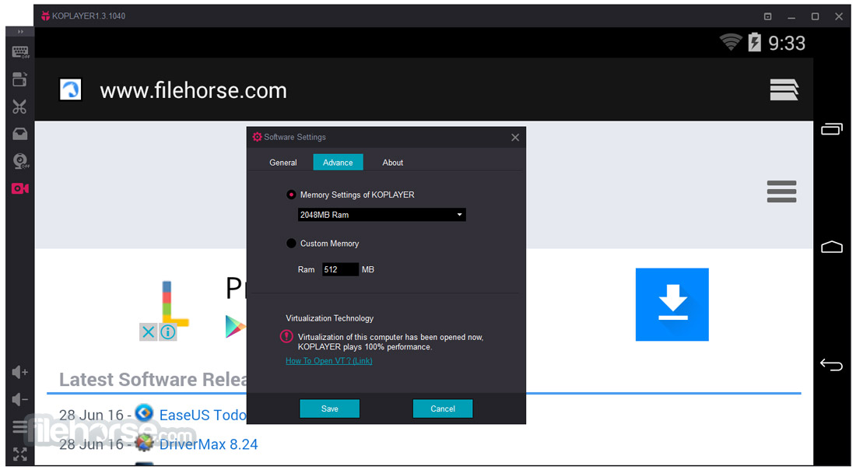Screen dimensions: 856x470
Task: Click the www.filehorse.com address text
Action: pyautogui.click(x=193, y=90)
